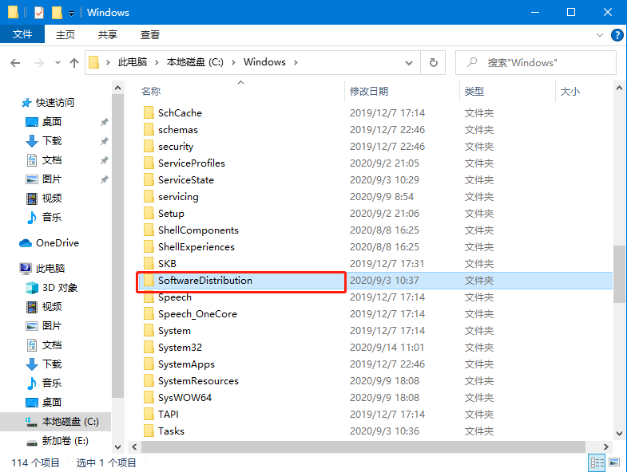
Task: Select the schemas folder name
Action: tap(178, 130)
